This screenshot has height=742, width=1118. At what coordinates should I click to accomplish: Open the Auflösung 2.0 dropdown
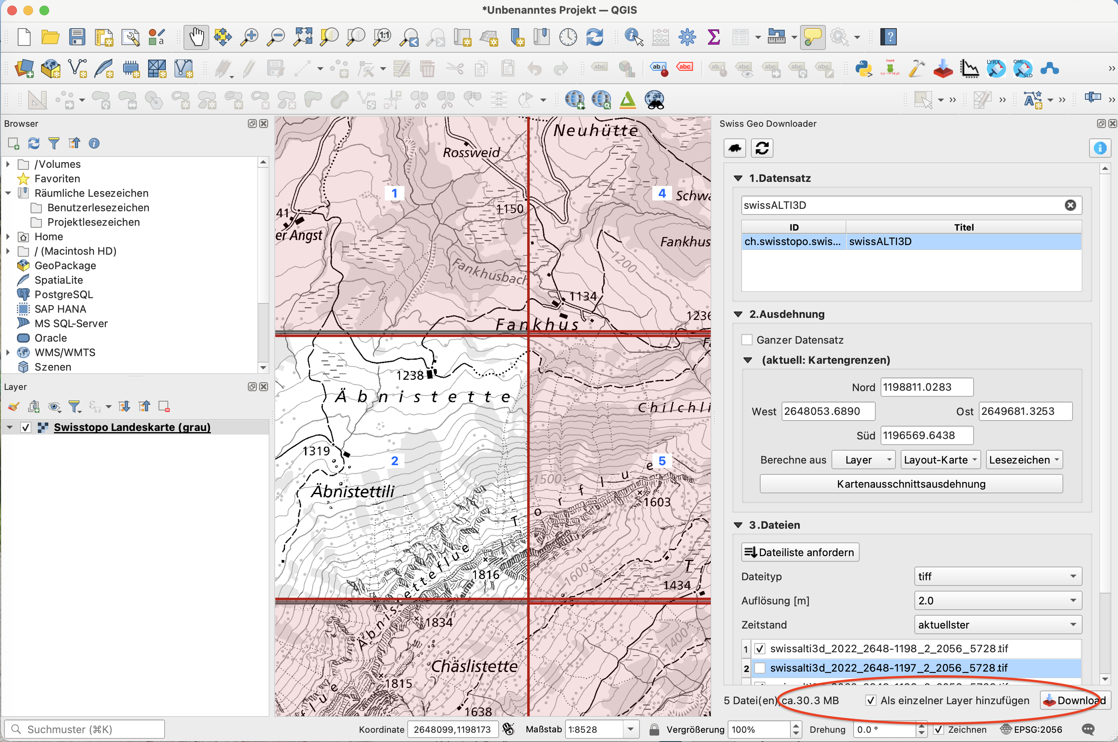pyautogui.click(x=997, y=600)
